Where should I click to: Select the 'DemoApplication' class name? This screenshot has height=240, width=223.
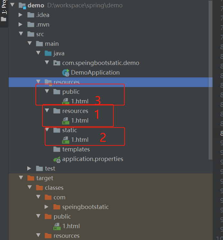tap(95, 73)
